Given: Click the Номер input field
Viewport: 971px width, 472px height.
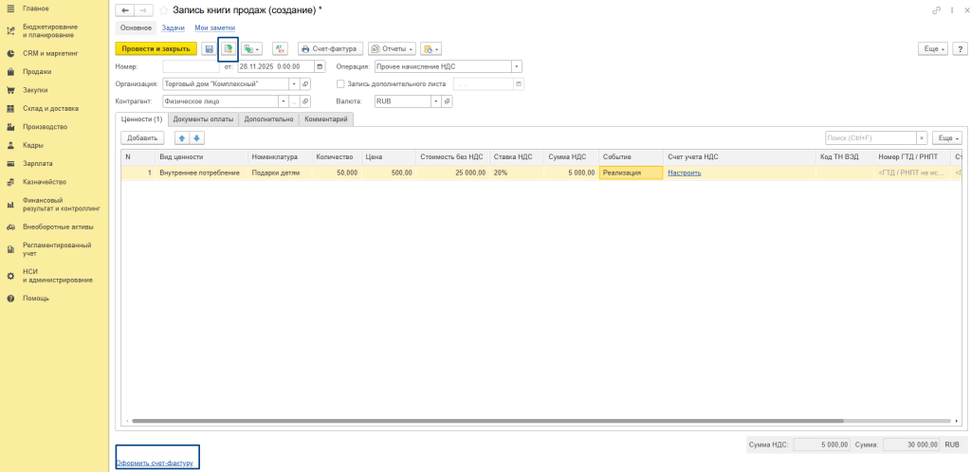Looking at the screenshot, I should tap(191, 66).
